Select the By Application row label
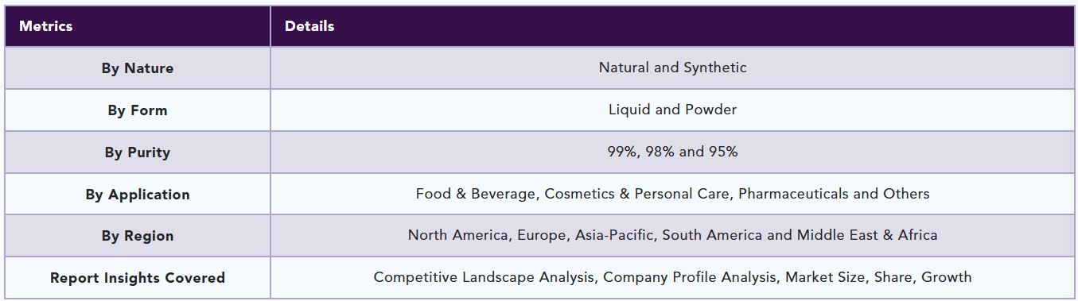 click(x=138, y=195)
